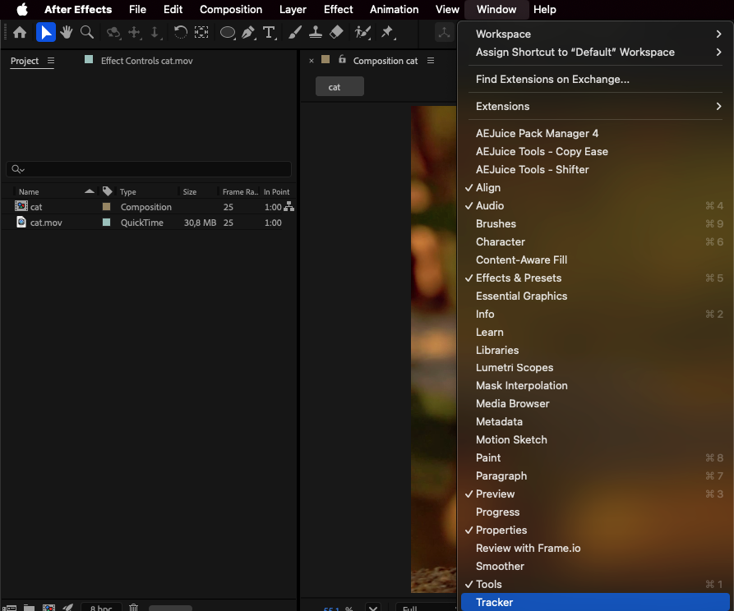The image size is (734, 611).
Task: Switch to the Project panel tab
Action: tap(25, 61)
